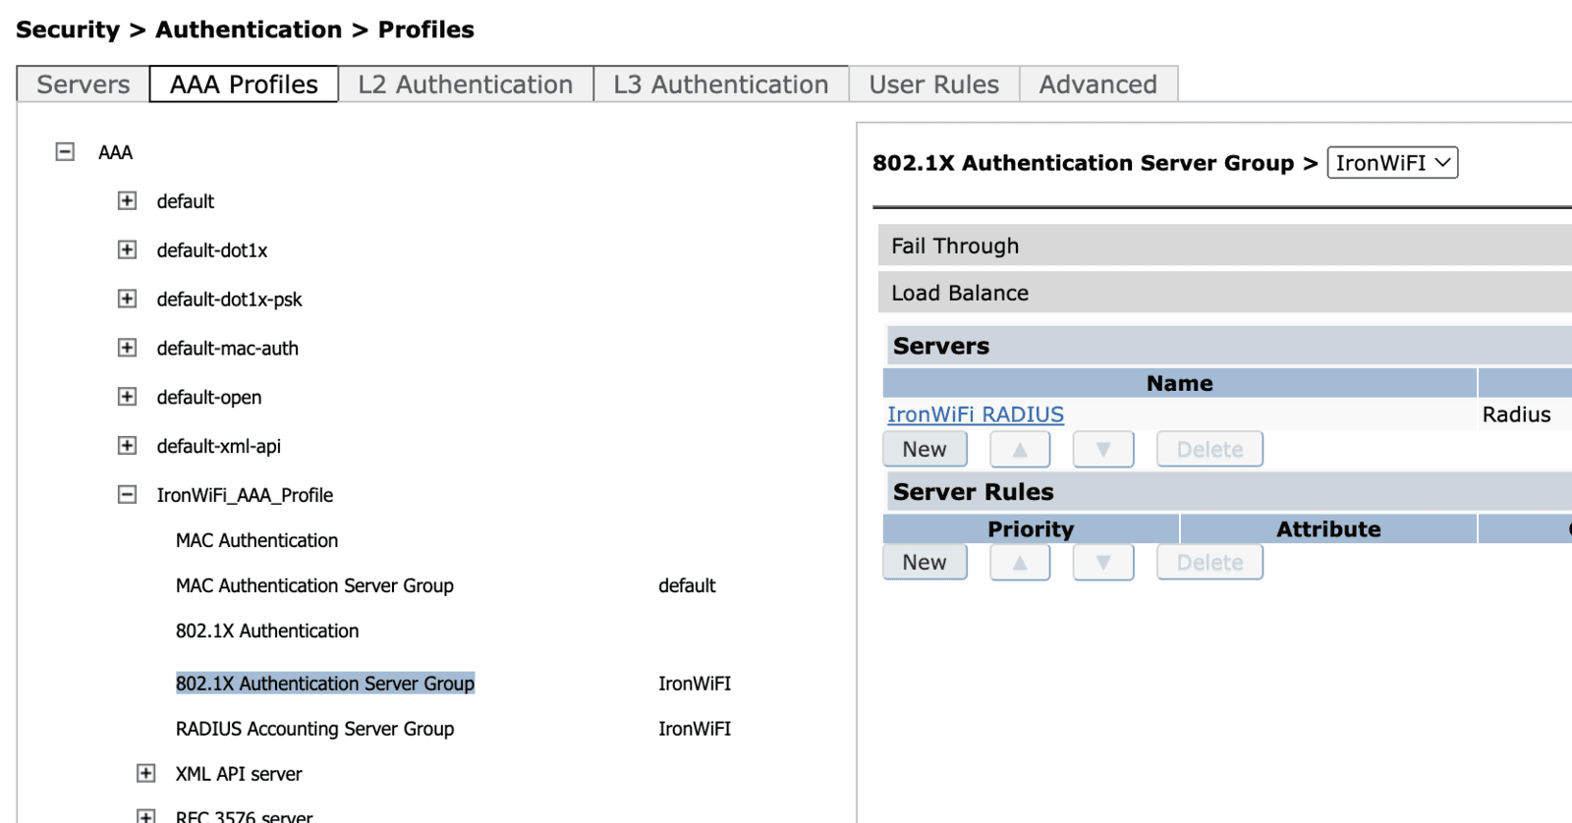The height and width of the screenshot is (823, 1572).
Task: Move rule down with Server Rules arrow
Action: click(x=1103, y=563)
